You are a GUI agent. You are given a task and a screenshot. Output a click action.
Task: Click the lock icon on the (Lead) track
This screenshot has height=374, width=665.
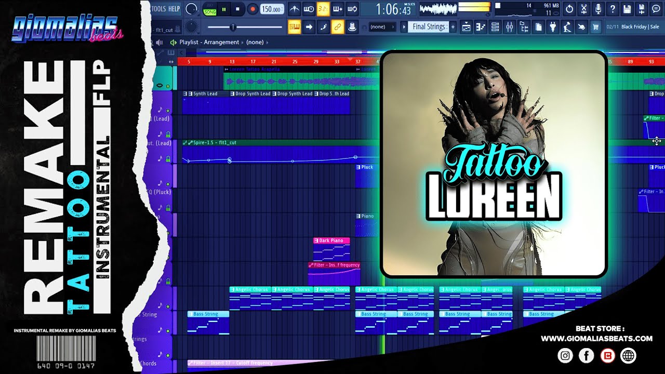tap(168, 135)
